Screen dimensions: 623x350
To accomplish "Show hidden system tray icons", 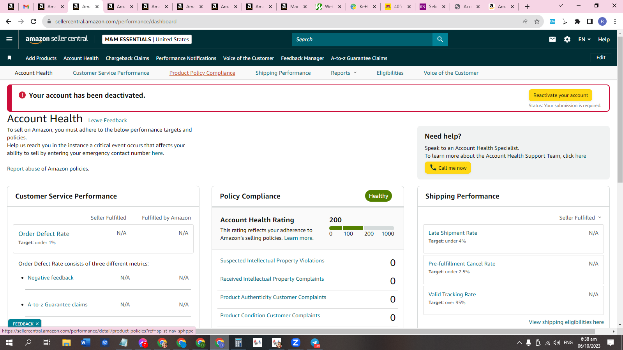I will (x=519, y=343).
